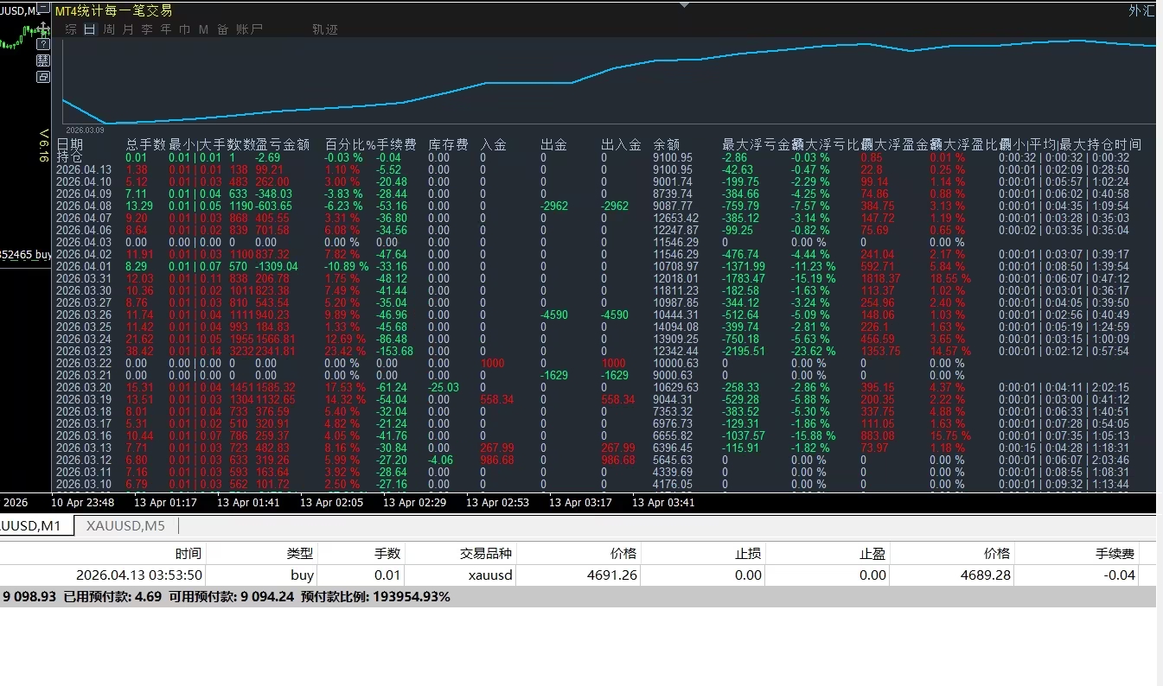The height and width of the screenshot is (686, 1163).
Task: Sort orders by 时间 column header
Action: tap(188, 553)
